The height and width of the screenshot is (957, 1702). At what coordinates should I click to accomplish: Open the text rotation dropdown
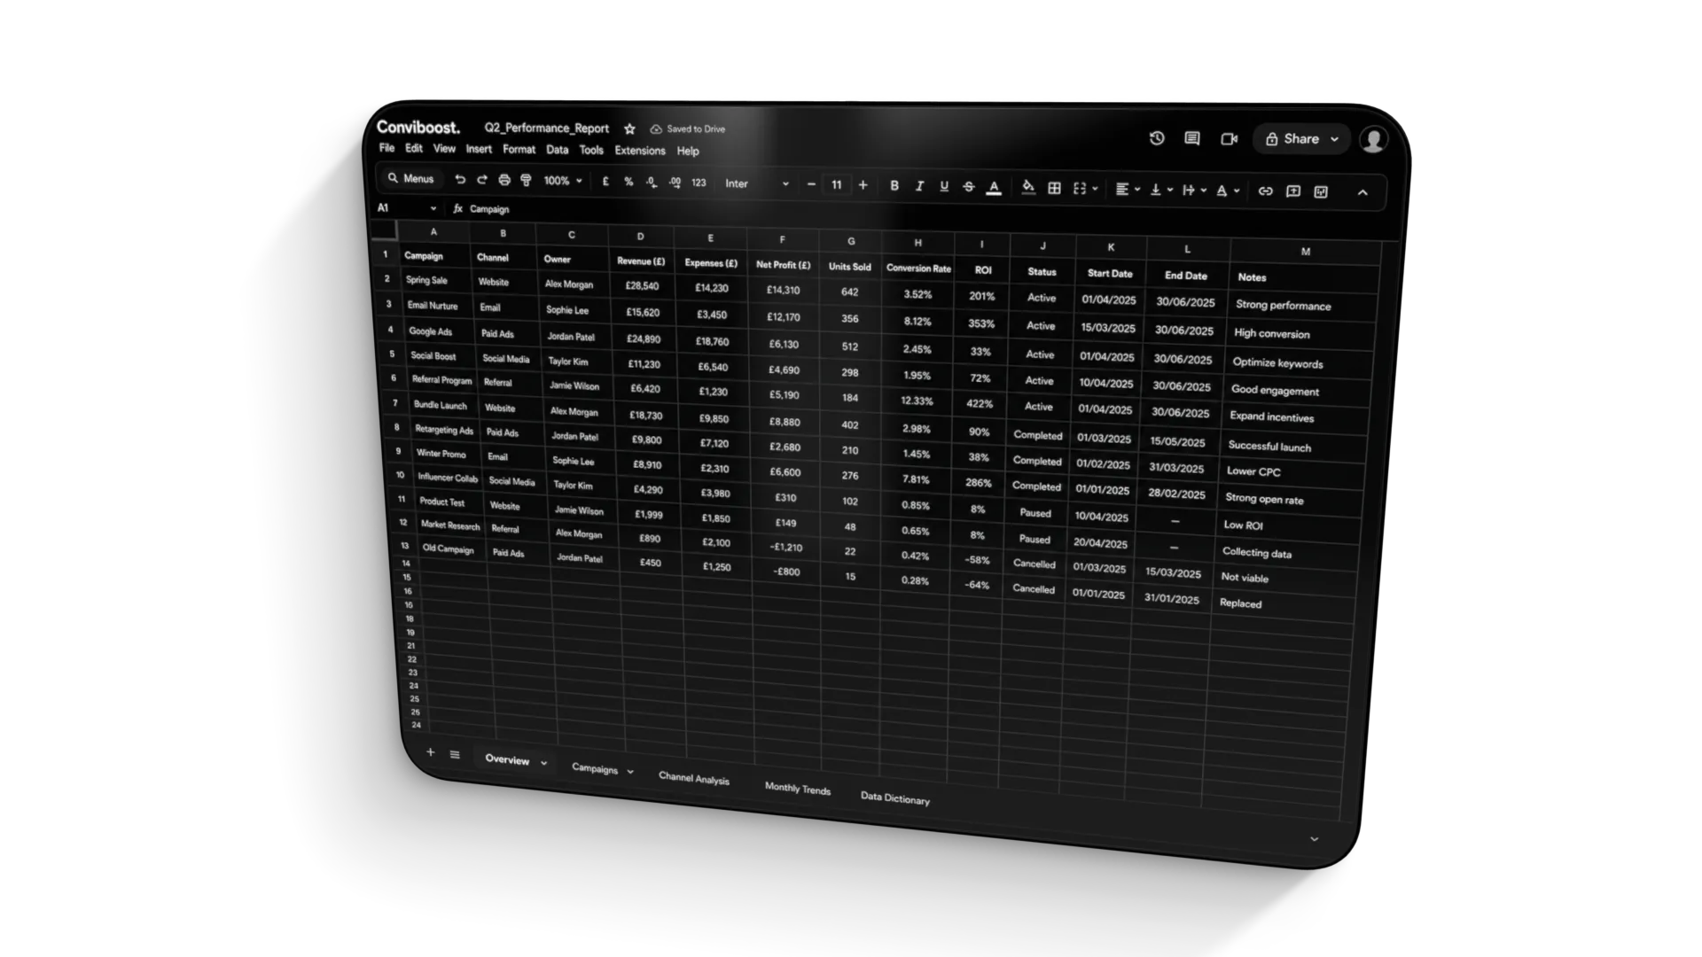click(x=1228, y=191)
